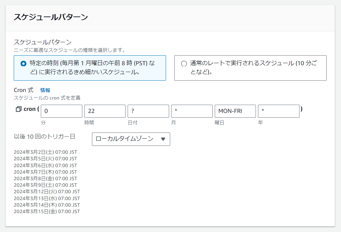The image size is (341, 232).
Task: Click the ニーズに最適なスケジュールの種類を選択します description
Action: pyautogui.click(x=70, y=50)
